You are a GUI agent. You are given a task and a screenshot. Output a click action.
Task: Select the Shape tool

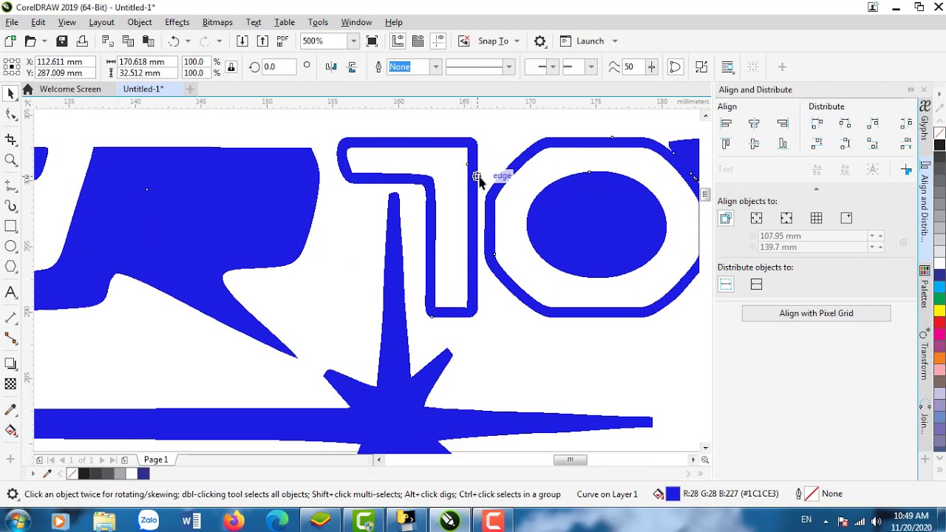[10, 115]
